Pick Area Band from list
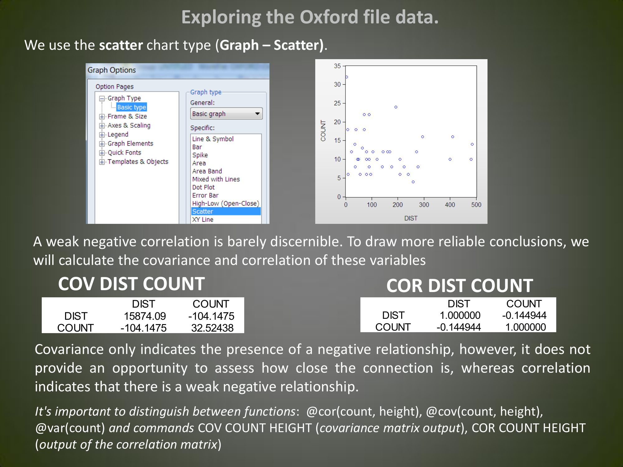Image resolution: width=623 pixels, height=467 pixels. pyautogui.click(x=207, y=171)
